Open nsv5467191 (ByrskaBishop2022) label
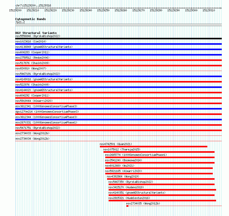Screen dimensions: 229x216 (38, 74)
